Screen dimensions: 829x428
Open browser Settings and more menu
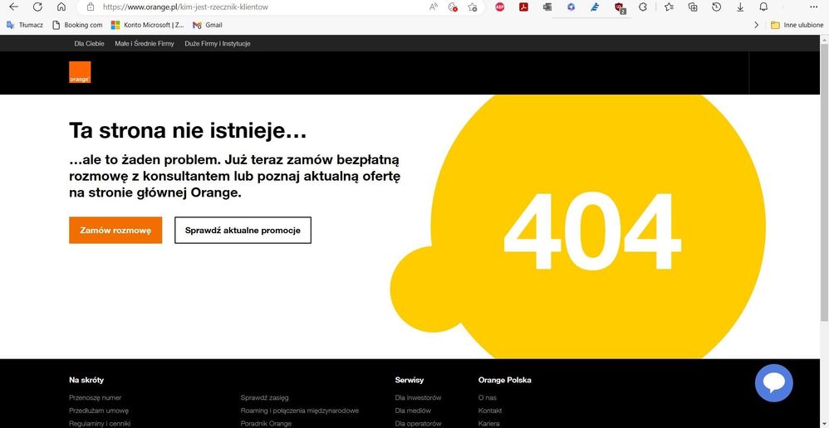[812, 7]
